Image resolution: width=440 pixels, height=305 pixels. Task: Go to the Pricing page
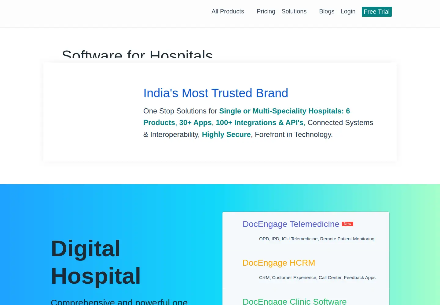(x=266, y=12)
